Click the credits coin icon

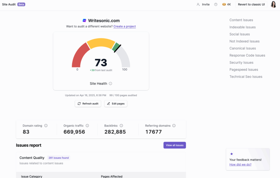(x=224, y=4)
